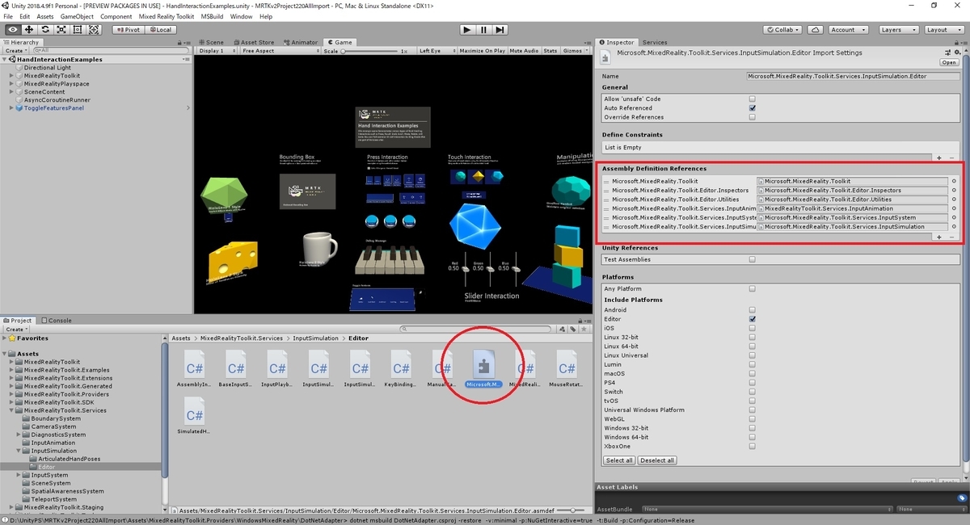The image size is (970, 525).
Task: Select the Move tool
Action: (x=28, y=29)
